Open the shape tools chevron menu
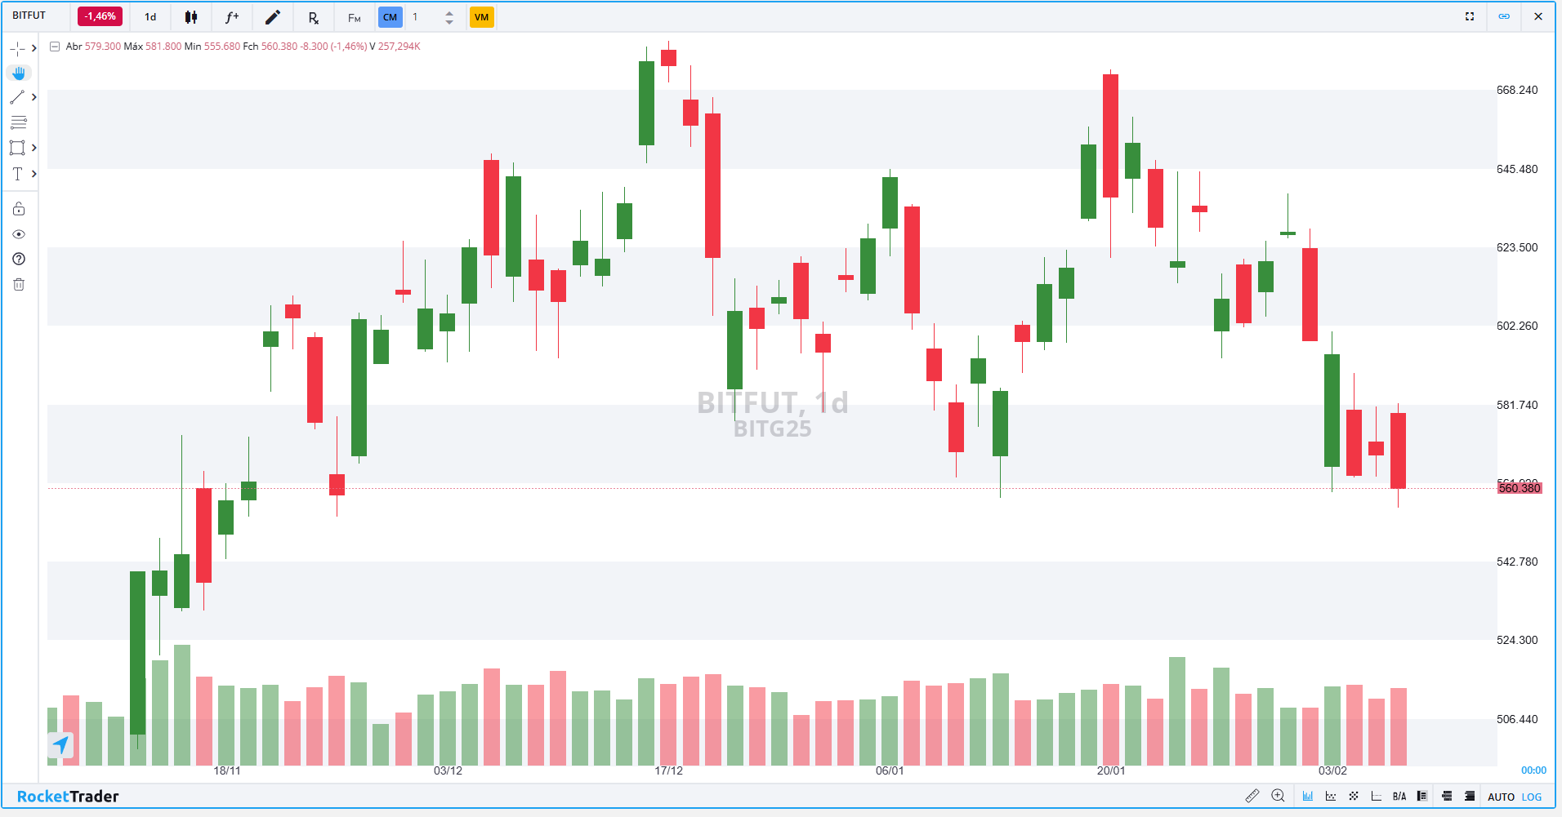Image resolution: width=1562 pixels, height=817 pixels. click(x=34, y=148)
